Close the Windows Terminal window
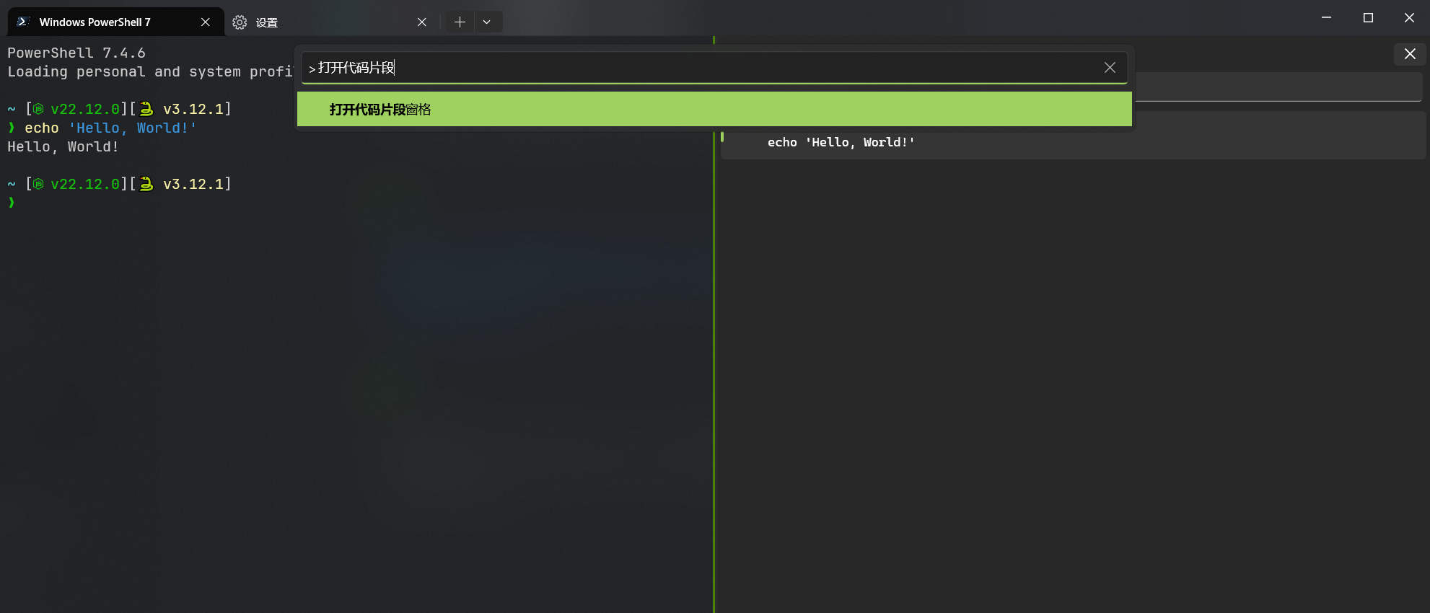 [x=1409, y=17]
